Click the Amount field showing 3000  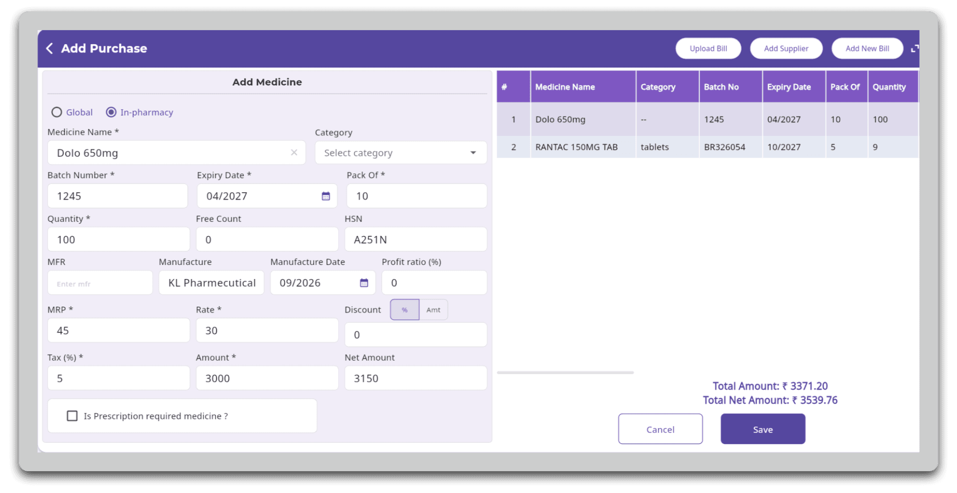(x=267, y=378)
